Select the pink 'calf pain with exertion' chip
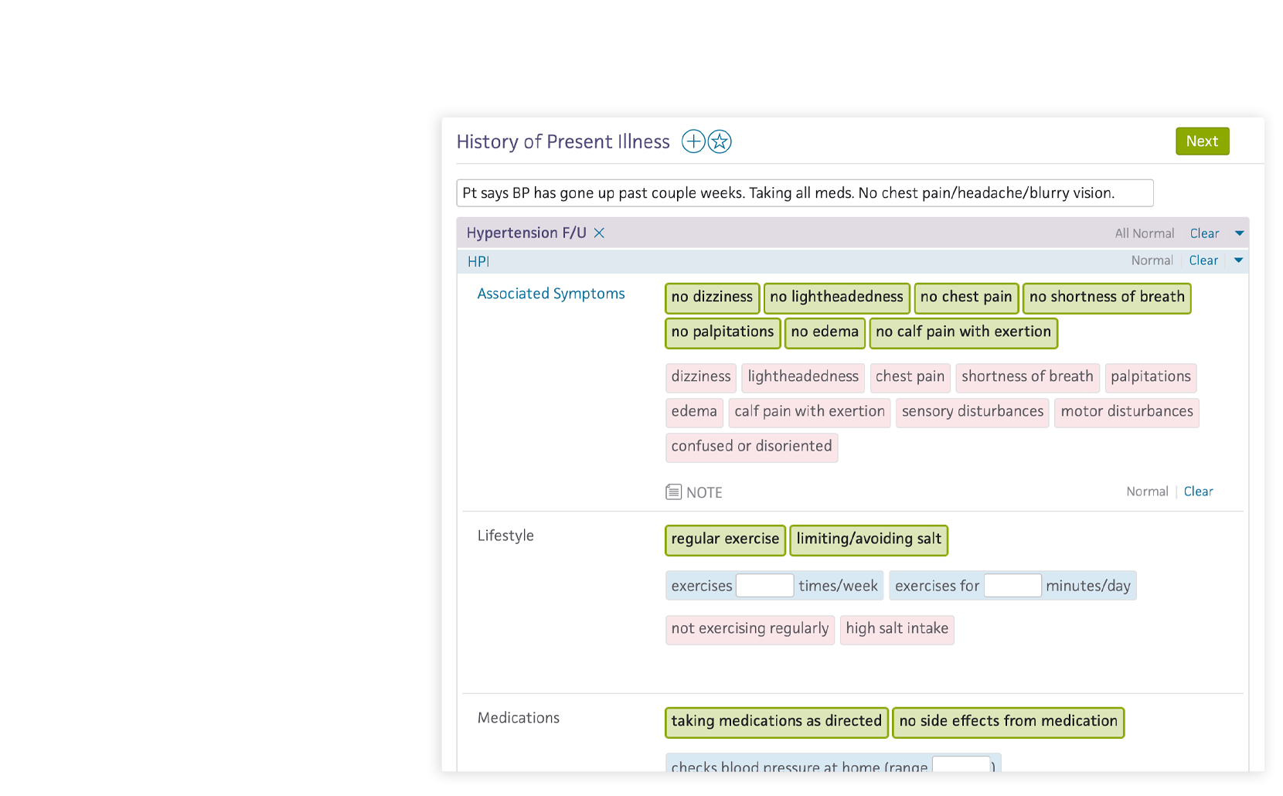This screenshot has width=1283, height=796. [809, 412]
